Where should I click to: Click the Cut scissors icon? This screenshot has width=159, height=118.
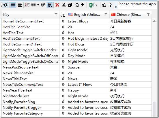(64, 5)
